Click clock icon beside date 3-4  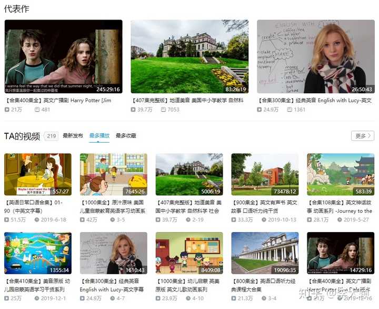point(264,298)
